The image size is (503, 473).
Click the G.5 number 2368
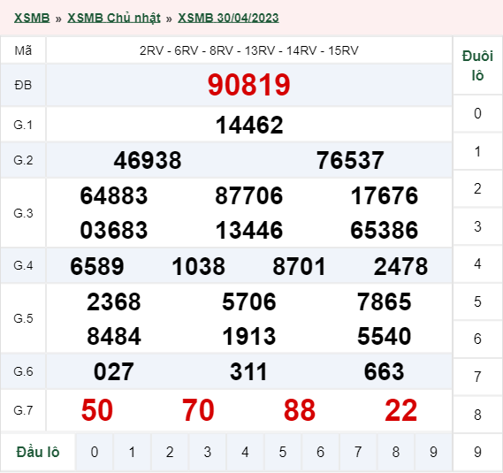pos(114,302)
